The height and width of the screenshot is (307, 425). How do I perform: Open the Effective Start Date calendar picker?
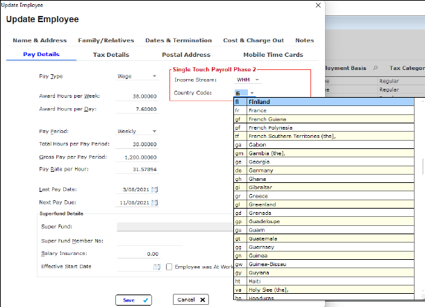(x=157, y=267)
